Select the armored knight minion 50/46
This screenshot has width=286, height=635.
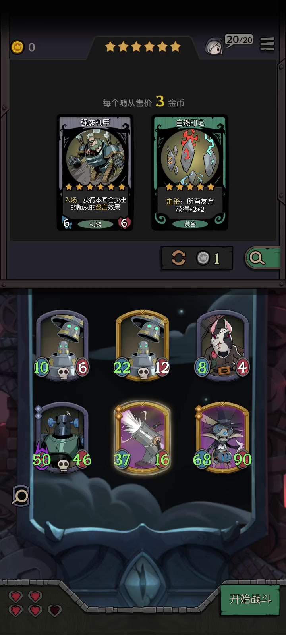pos(62,437)
